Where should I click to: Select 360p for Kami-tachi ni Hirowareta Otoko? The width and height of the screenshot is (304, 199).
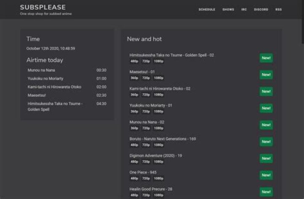[x=134, y=95]
